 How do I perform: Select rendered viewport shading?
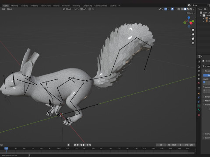tap(191, 9)
